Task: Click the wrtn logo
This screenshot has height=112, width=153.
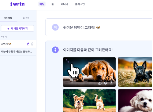Action: pos(17,4)
